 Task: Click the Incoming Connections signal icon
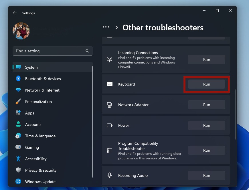[109, 60]
